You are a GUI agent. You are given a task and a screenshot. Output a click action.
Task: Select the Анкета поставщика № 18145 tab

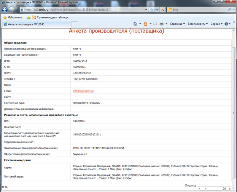[37, 24]
